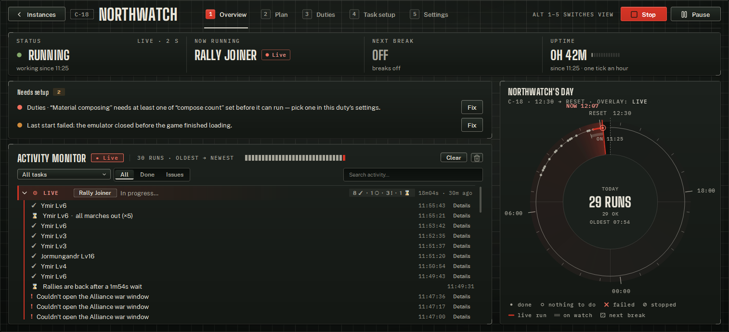This screenshot has height=332, width=729.
Task: Click the Live badge next to Activity Monitor
Action: point(107,158)
